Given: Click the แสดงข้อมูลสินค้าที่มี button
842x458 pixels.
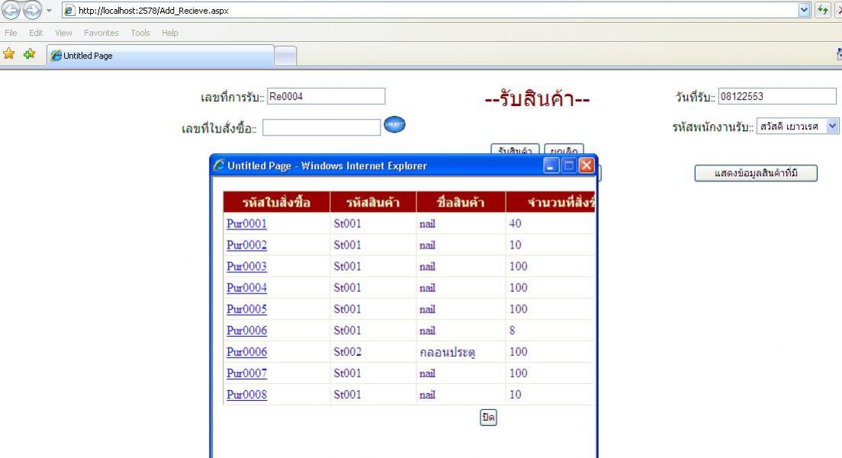Looking at the screenshot, I should 756,173.
